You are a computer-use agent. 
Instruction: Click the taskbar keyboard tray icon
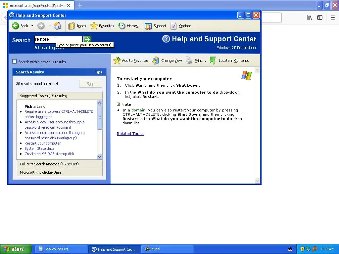click(290, 249)
